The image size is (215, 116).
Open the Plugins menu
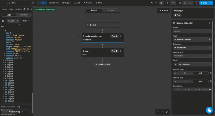[x=66, y=3]
